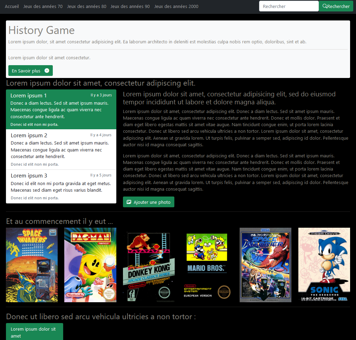Open Jeux des années 70 menu item

click(43, 6)
